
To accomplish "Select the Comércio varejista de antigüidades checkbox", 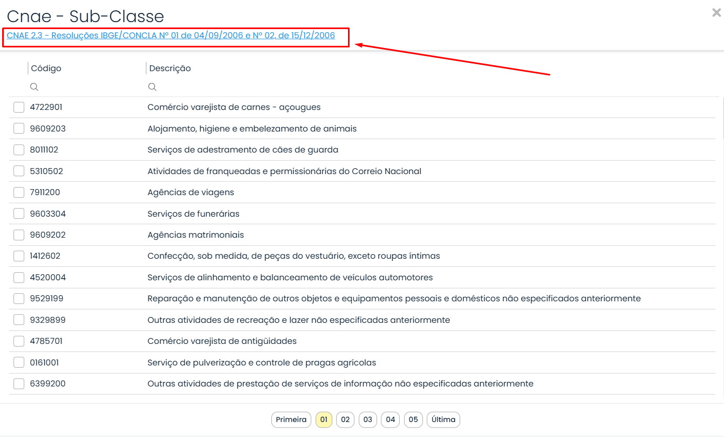I will point(19,341).
